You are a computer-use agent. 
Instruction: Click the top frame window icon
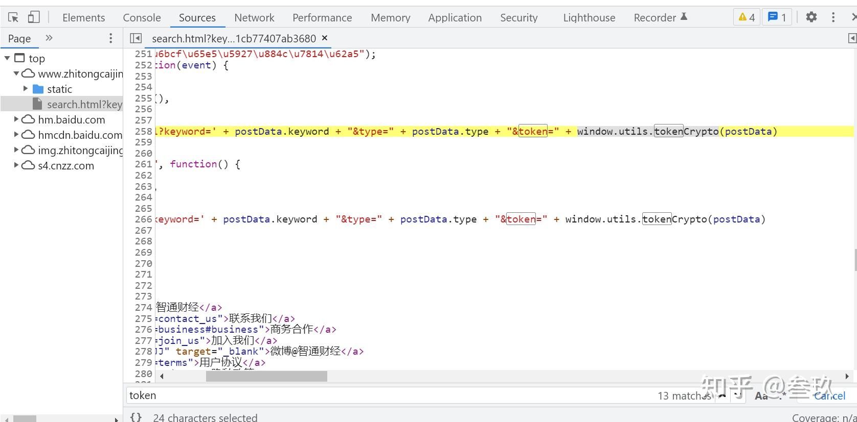coord(19,58)
